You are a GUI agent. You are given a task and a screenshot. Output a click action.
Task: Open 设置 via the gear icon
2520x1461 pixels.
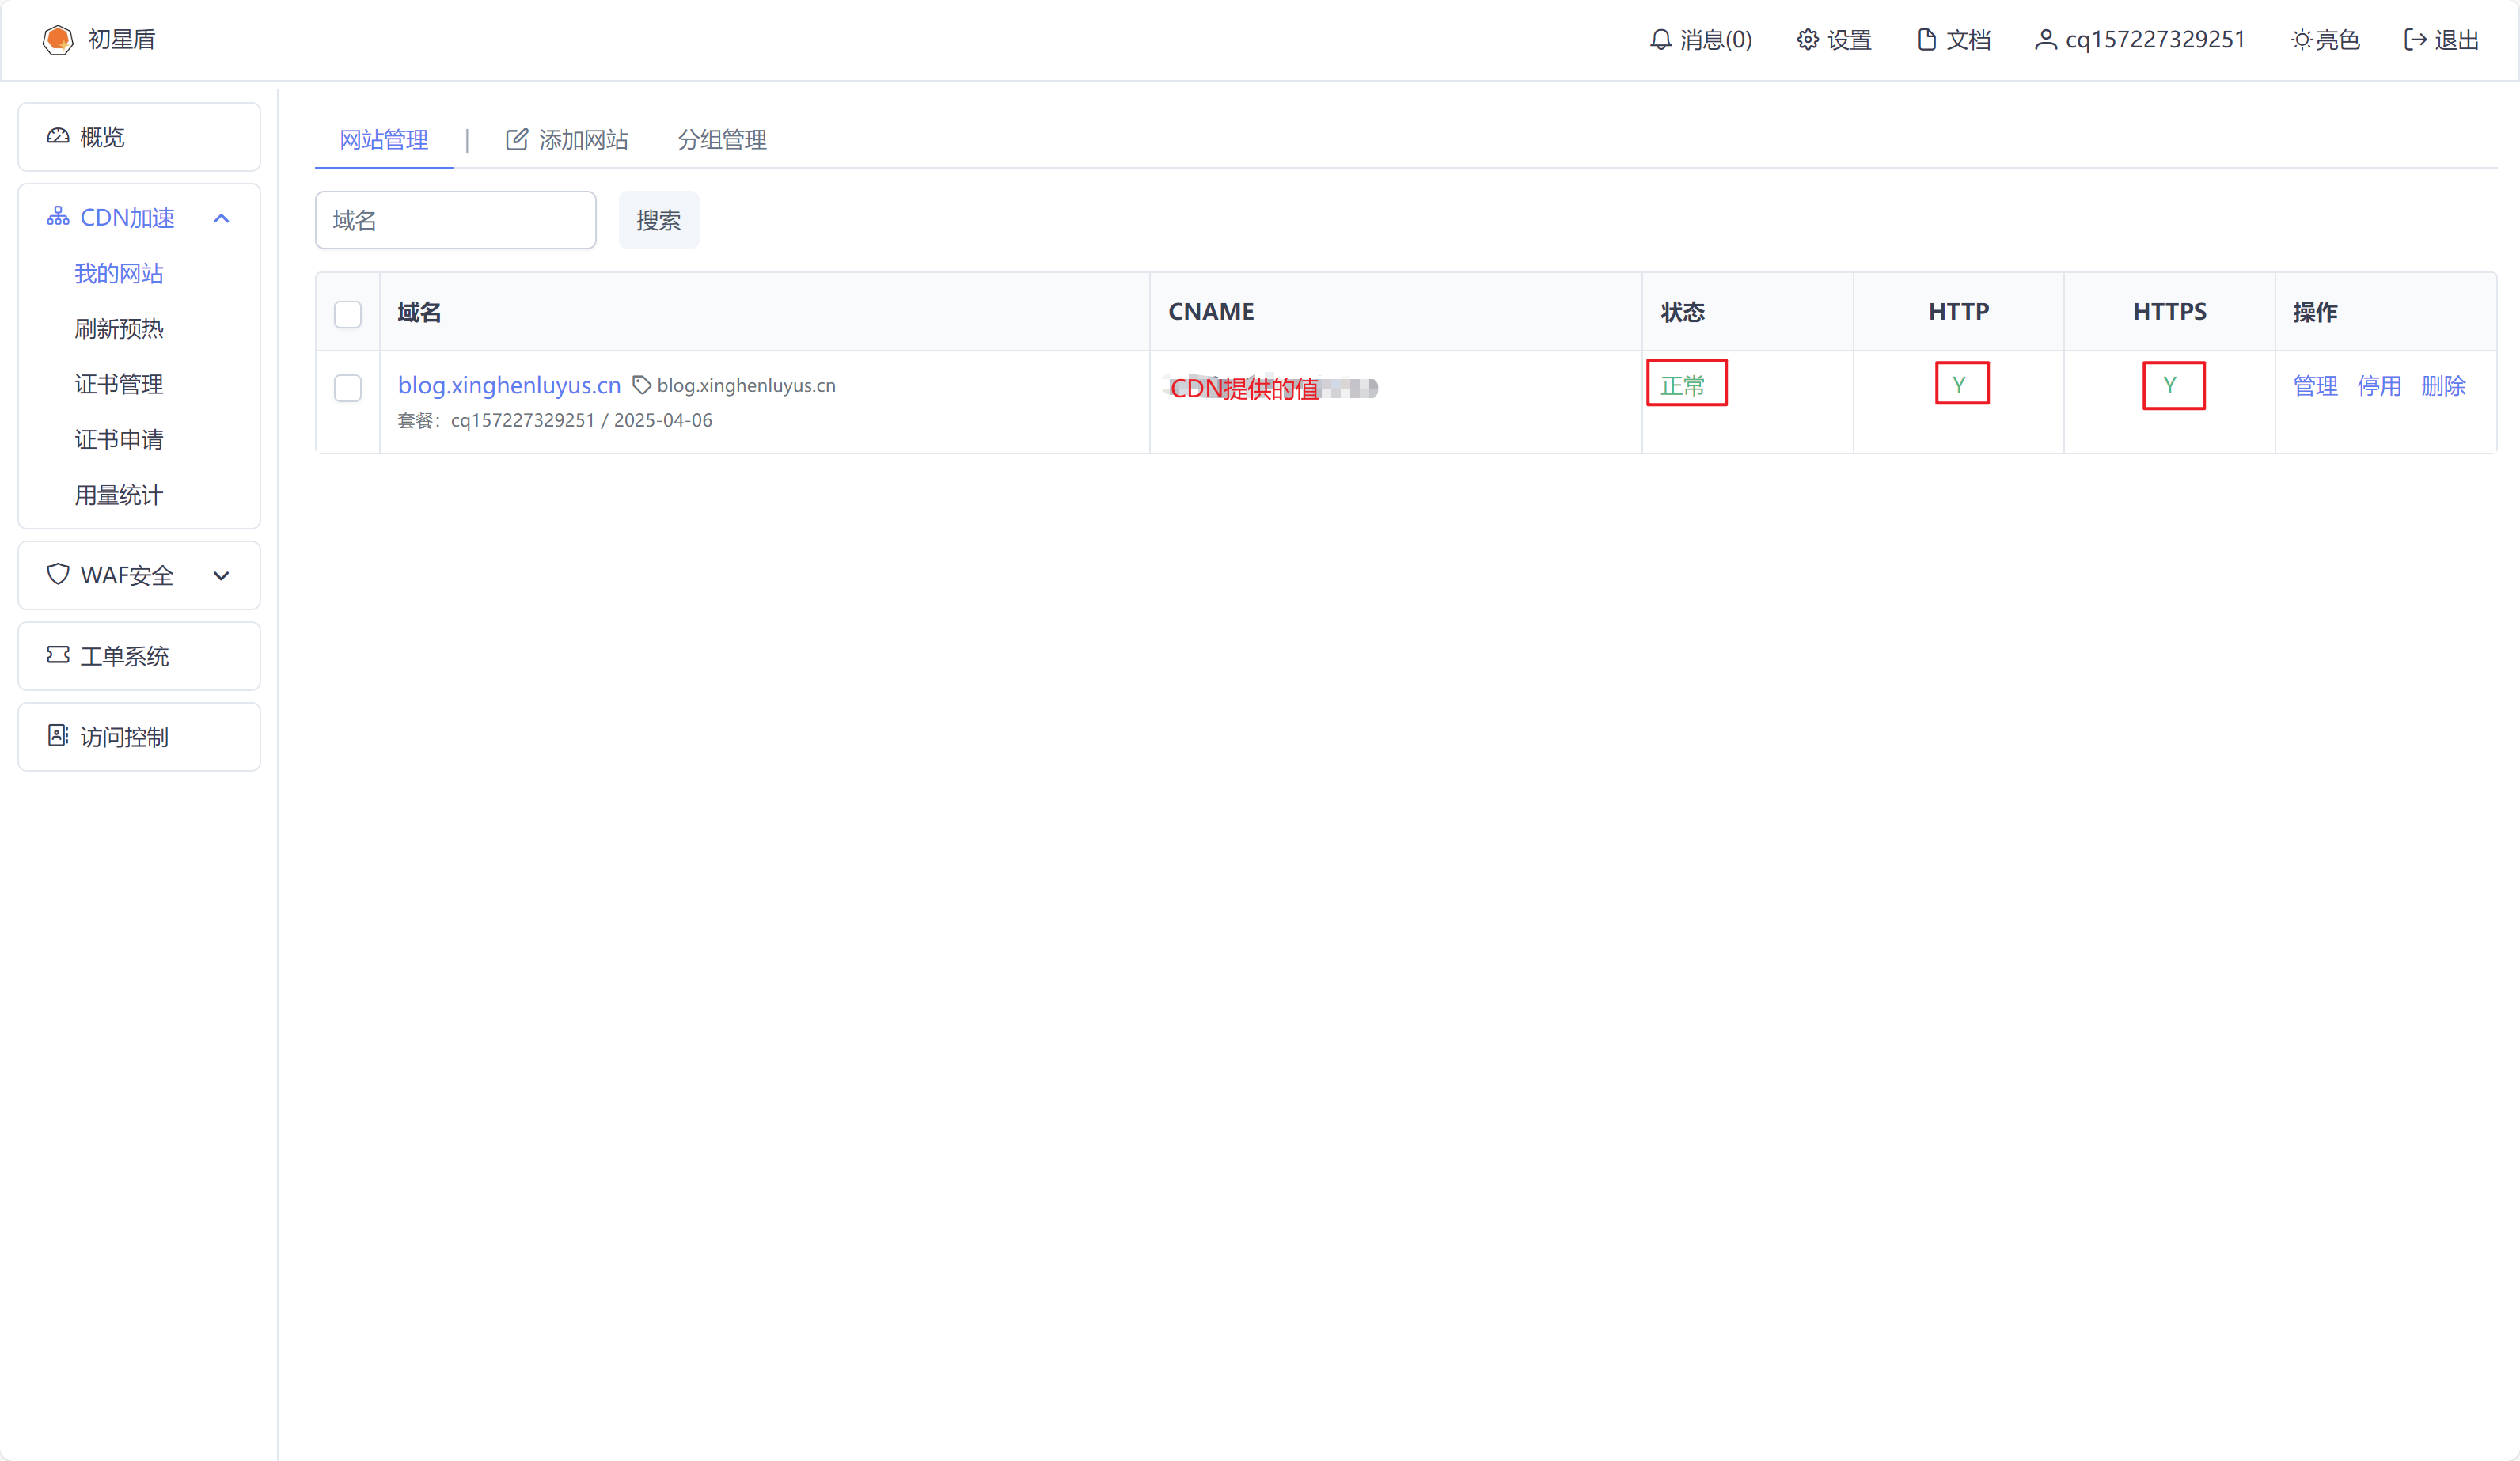click(x=1807, y=40)
